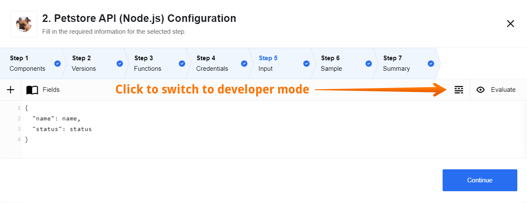Screen dimensions: 527x203
Task: Close the configuration dialog
Action: (x=511, y=24)
